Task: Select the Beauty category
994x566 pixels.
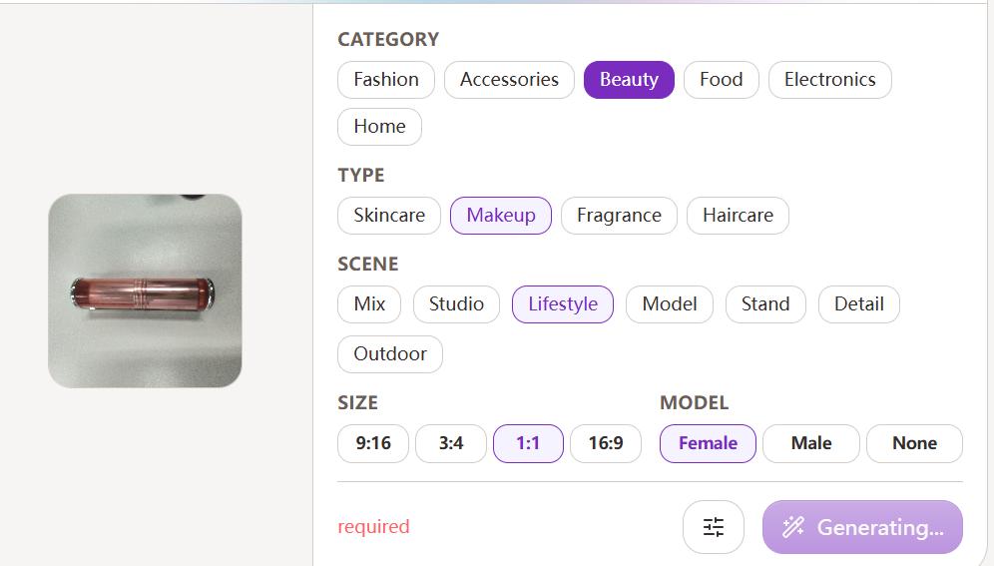Action: click(629, 80)
